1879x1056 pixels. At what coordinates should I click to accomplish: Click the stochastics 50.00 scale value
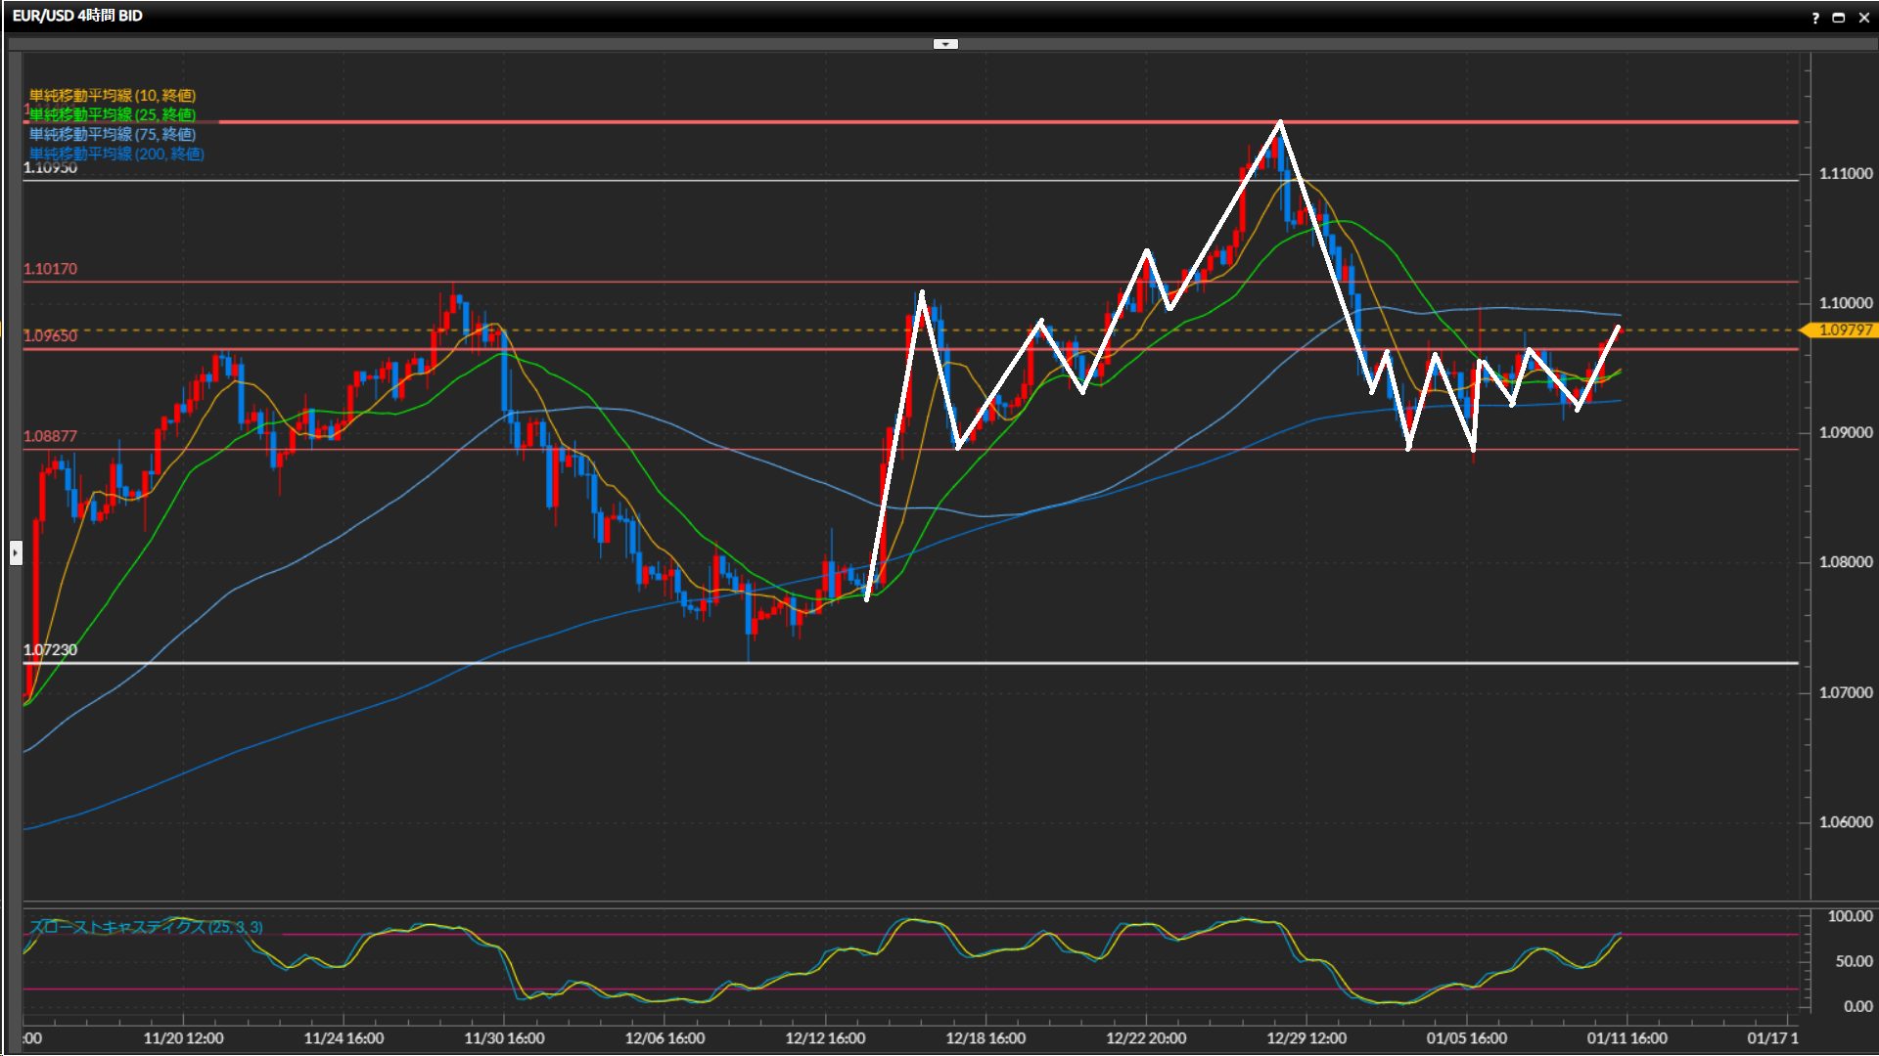point(1853,962)
